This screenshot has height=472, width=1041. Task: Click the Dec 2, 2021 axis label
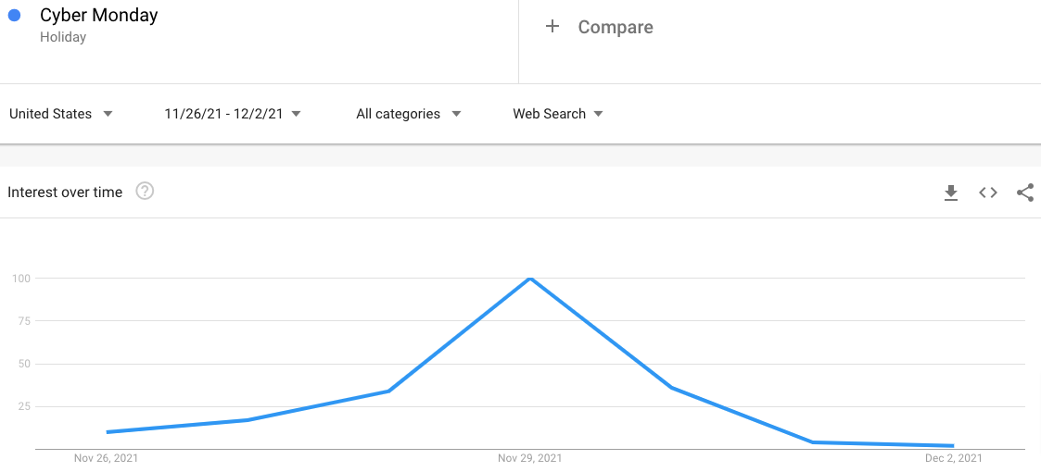(953, 458)
